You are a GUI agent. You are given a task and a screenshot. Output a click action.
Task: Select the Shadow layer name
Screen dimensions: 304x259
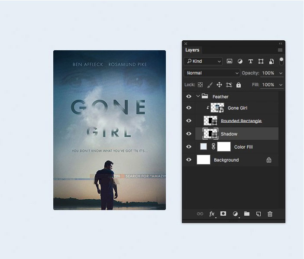pyautogui.click(x=229, y=134)
